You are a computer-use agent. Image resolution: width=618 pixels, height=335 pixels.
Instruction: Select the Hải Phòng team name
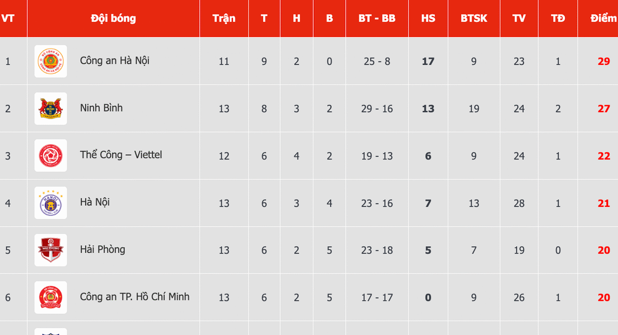coord(102,249)
